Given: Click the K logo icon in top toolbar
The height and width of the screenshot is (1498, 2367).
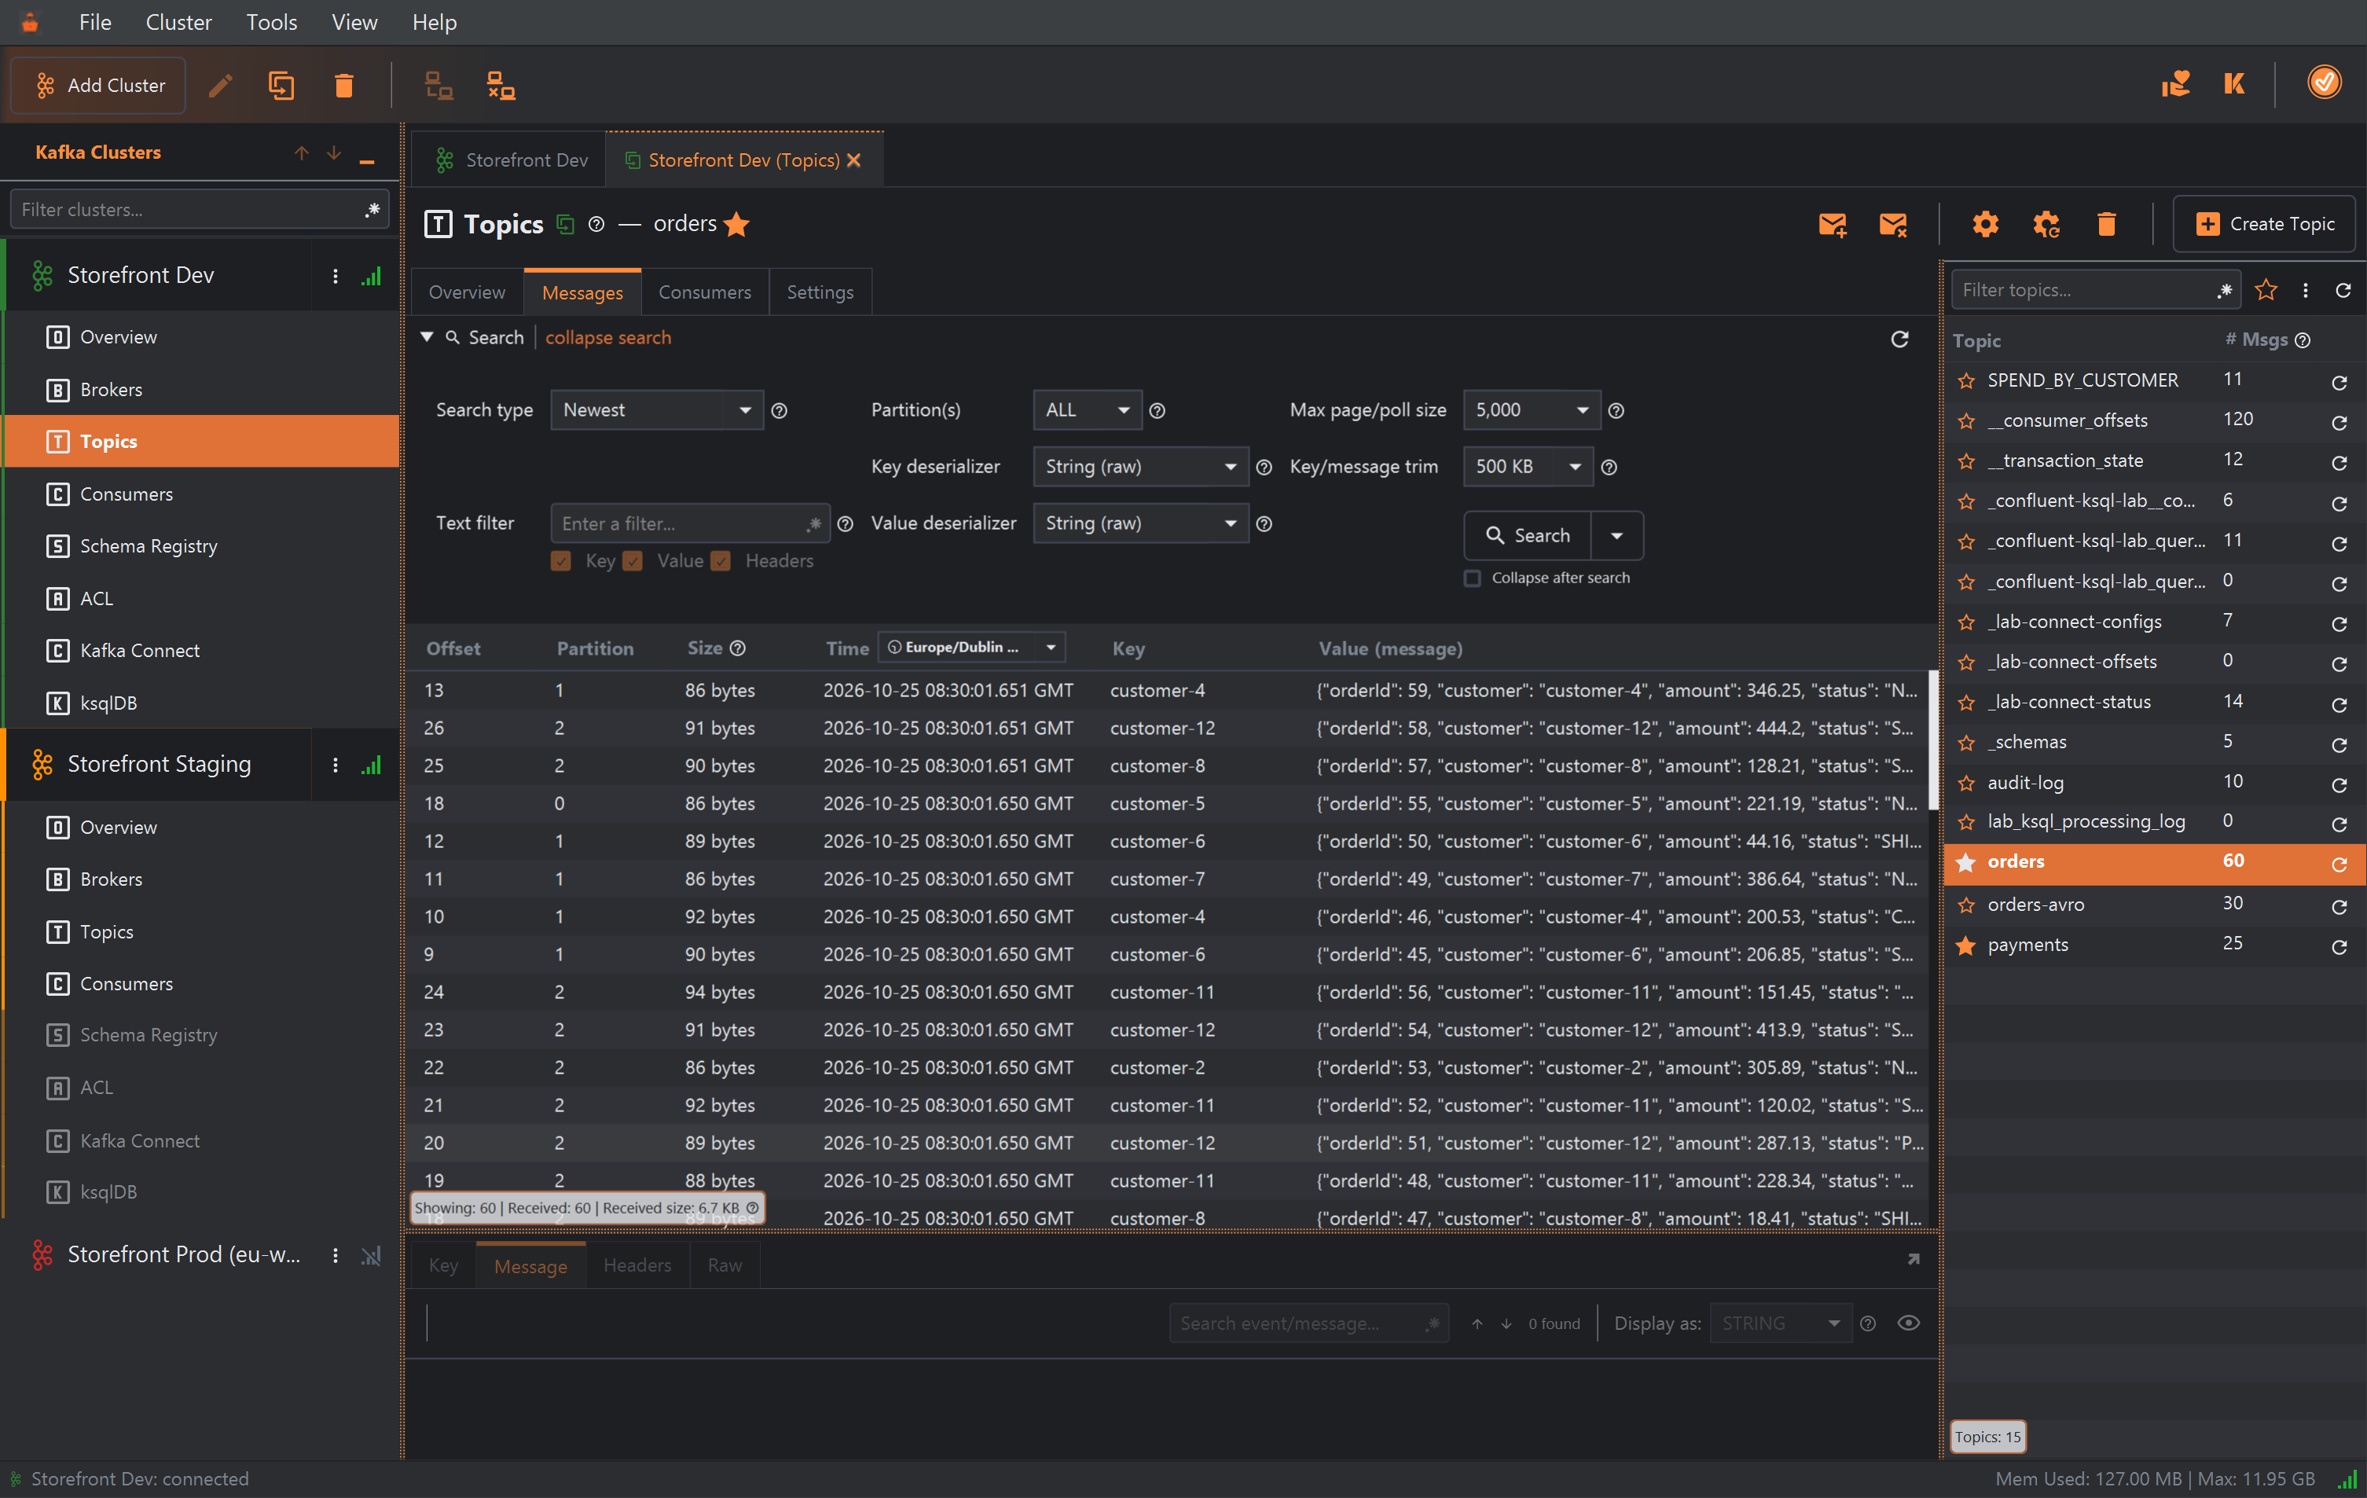Looking at the screenshot, I should pyautogui.click(x=2233, y=83).
